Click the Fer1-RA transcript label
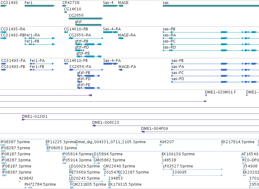This screenshot has width=259, height=189. tap(32, 35)
